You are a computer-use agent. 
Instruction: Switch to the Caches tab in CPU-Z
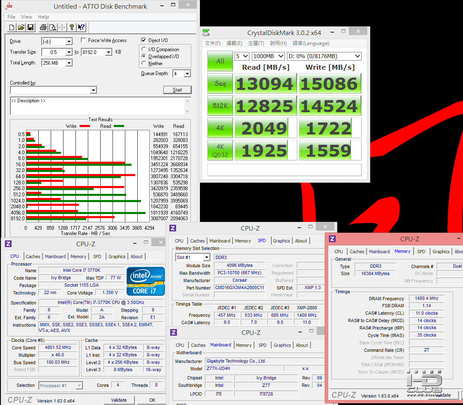pos(33,257)
